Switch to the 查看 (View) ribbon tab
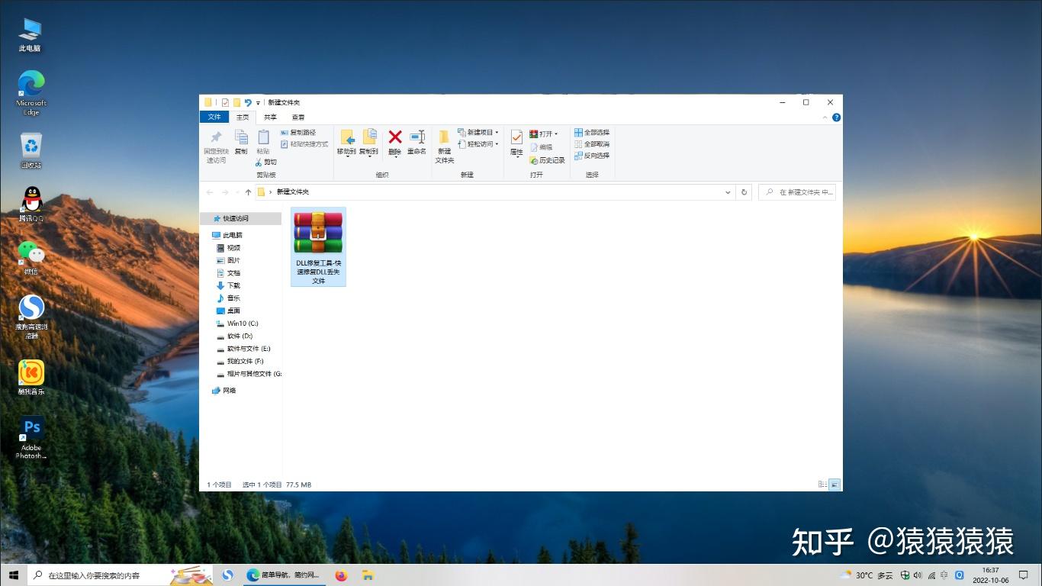Screen dimensions: 1042x586 click(297, 117)
